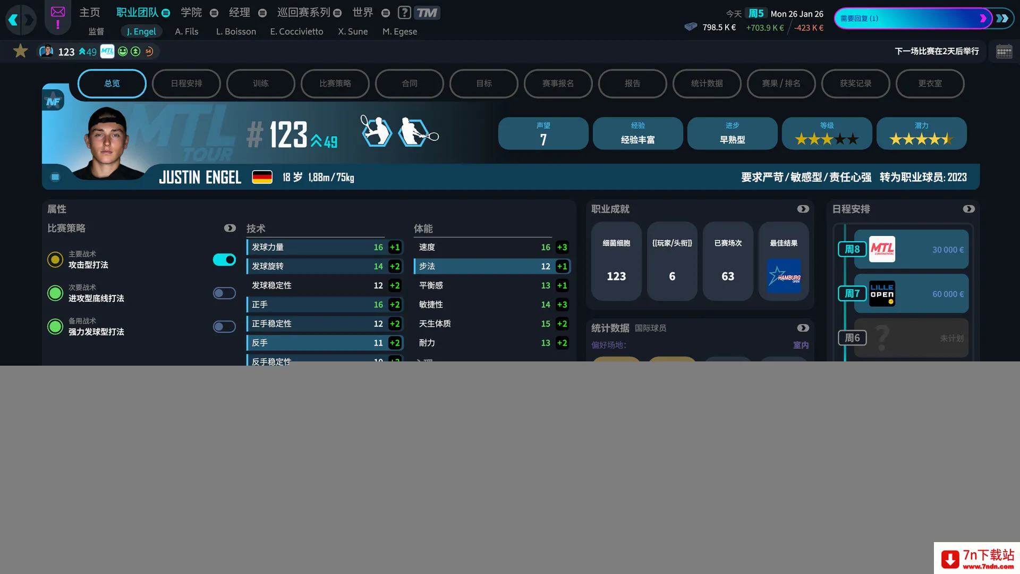Select player E. Coccivietto
Image resolution: width=1020 pixels, height=574 pixels.
pyautogui.click(x=296, y=31)
